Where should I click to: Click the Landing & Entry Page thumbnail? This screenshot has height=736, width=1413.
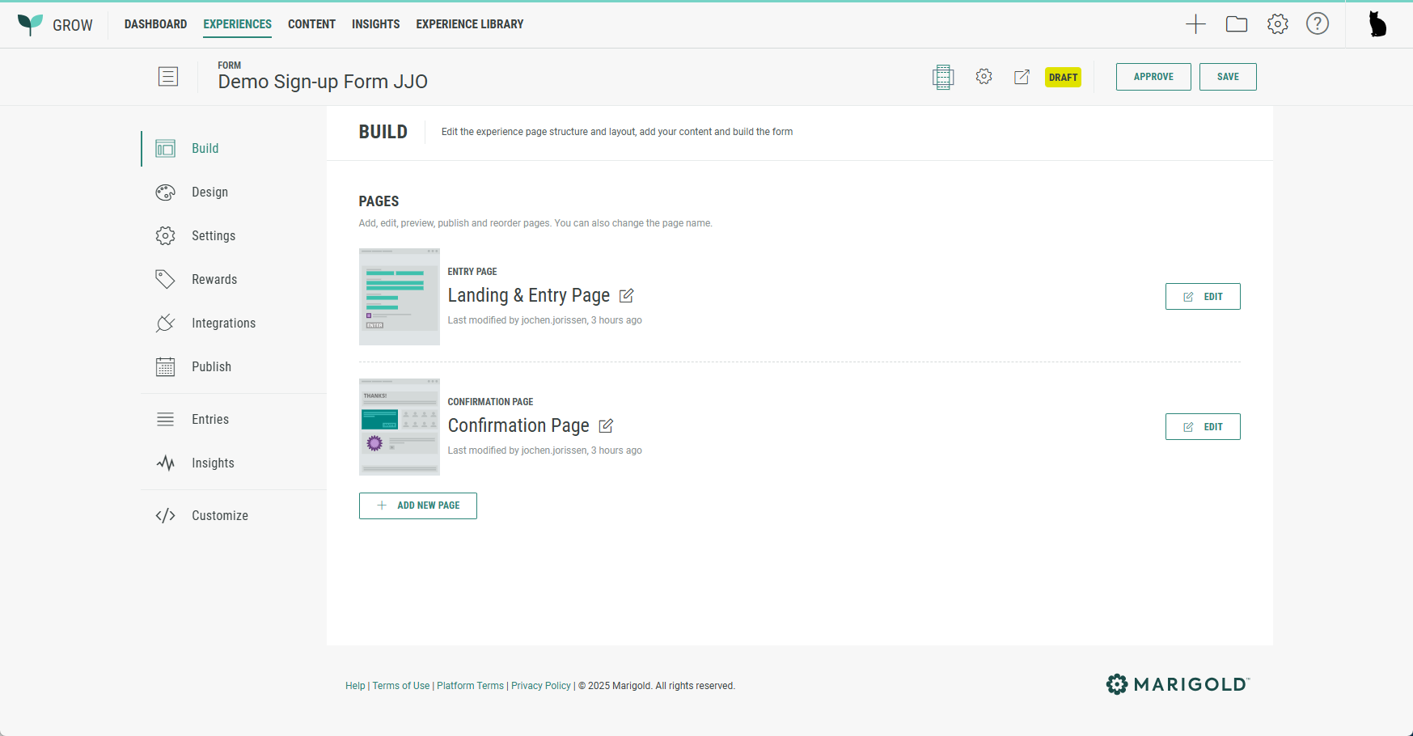(x=399, y=297)
